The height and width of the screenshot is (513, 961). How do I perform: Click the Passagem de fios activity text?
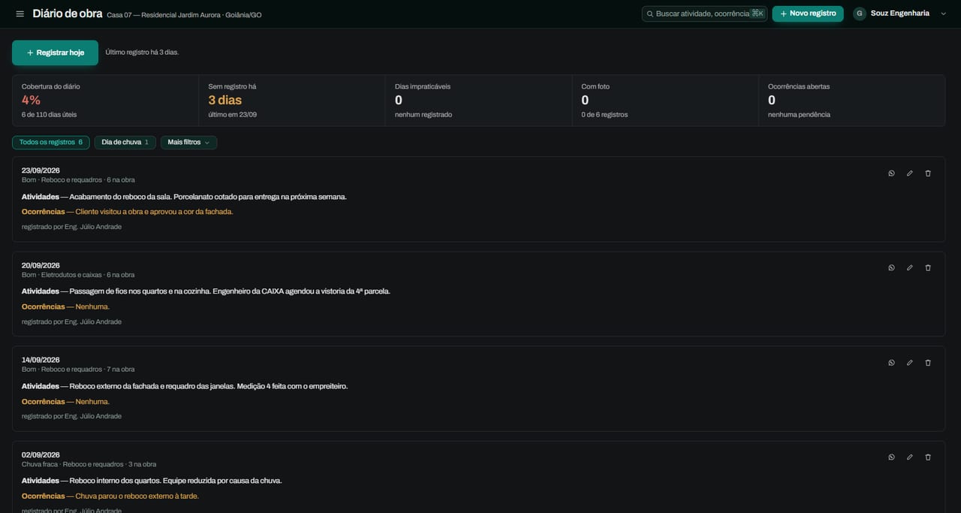point(230,291)
